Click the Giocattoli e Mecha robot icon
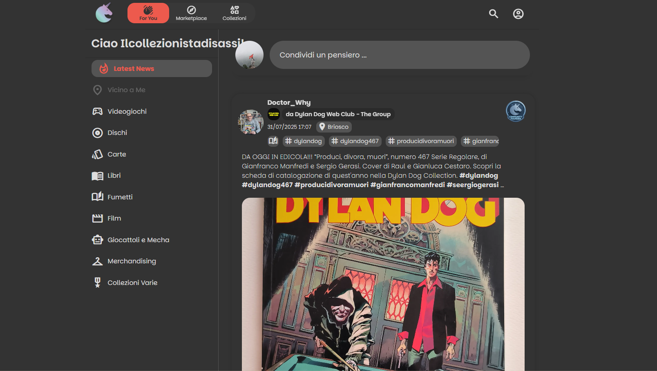Image resolution: width=657 pixels, height=371 pixels. [97, 240]
